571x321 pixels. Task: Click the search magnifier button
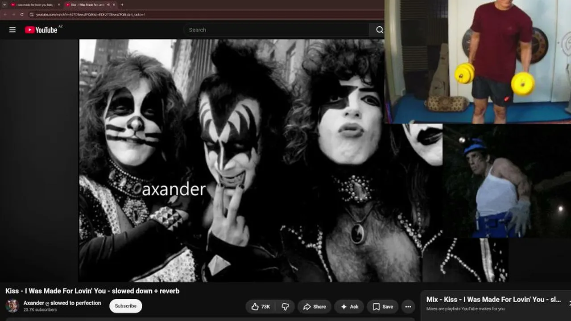pyautogui.click(x=379, y=30)
